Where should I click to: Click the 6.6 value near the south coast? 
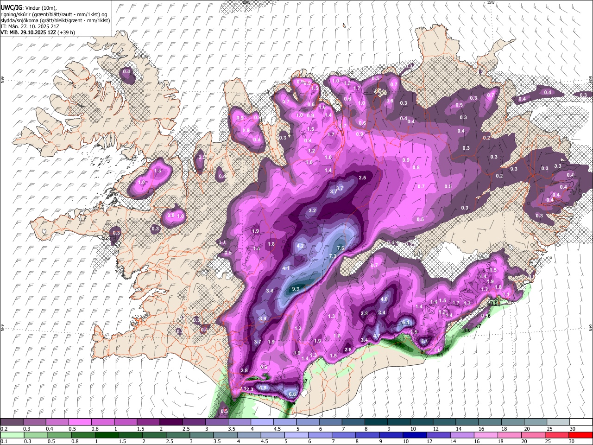pos(292,394)
